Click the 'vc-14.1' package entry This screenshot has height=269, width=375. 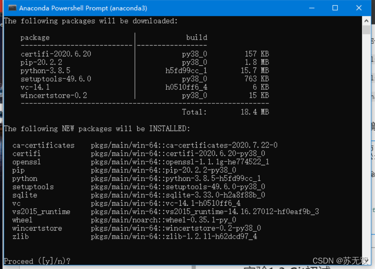[35, 87]
